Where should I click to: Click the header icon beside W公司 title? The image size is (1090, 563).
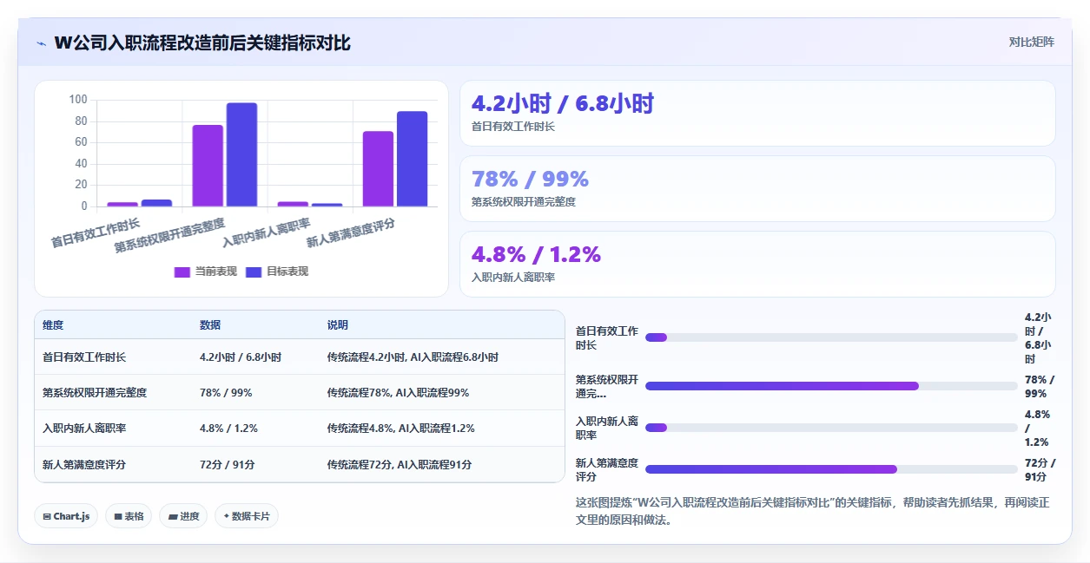[x=41, y=43]
